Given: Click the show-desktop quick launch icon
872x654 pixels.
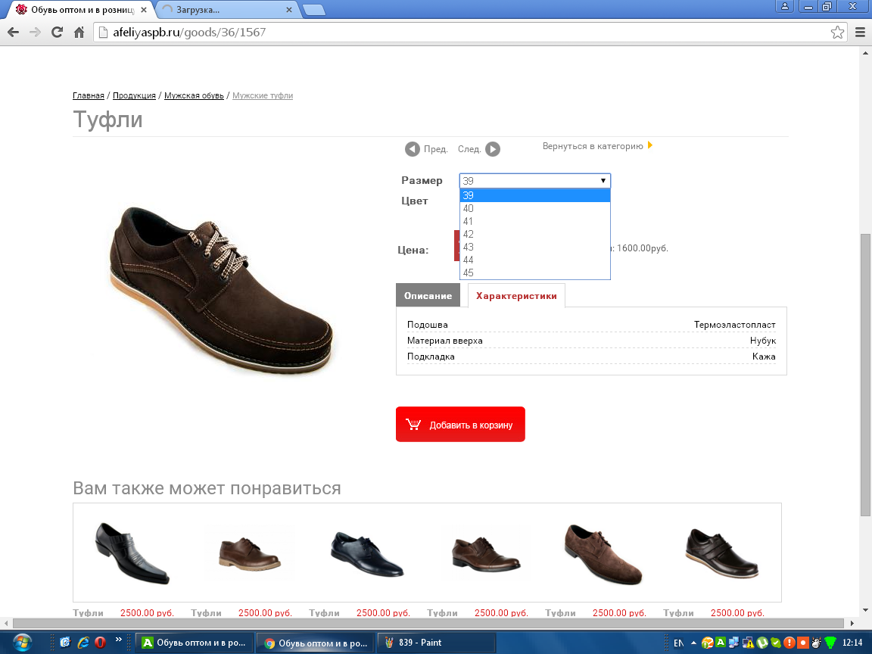Looking at the screenshot, I should (65, 643).
